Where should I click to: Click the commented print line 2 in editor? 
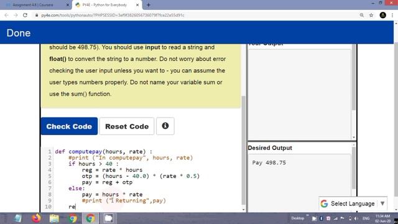pyautogui.click(x=131, y=157)
